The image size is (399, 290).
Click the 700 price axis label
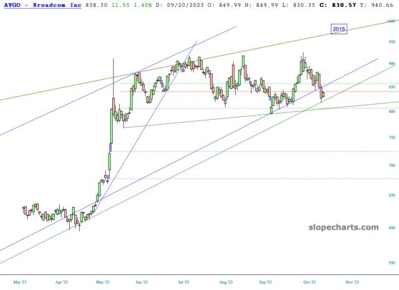[x=391, y=165]
